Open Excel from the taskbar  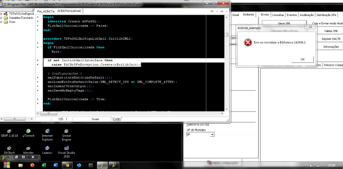point(44,165)
